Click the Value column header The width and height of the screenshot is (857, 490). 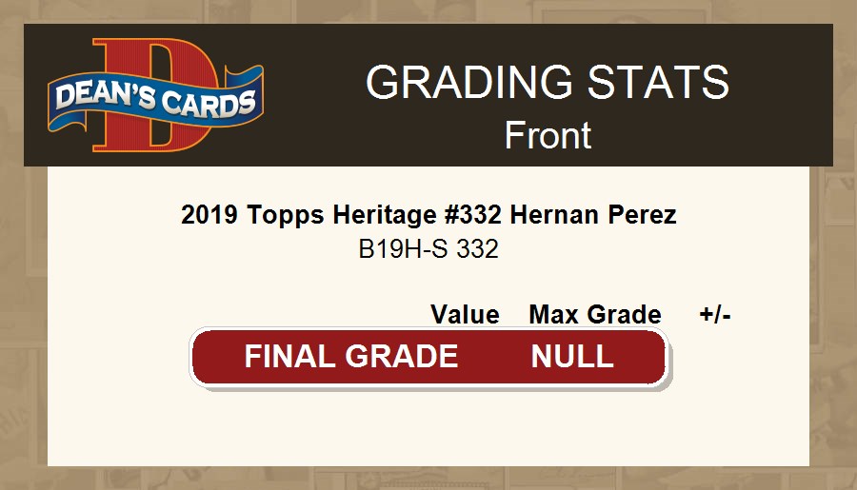tap(465, 315)
